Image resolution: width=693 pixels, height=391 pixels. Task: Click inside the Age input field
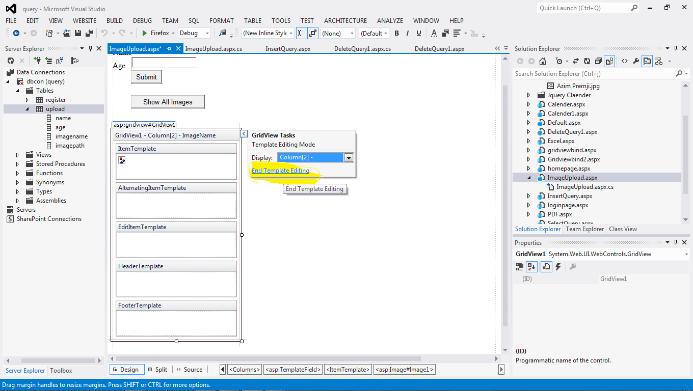163,62
